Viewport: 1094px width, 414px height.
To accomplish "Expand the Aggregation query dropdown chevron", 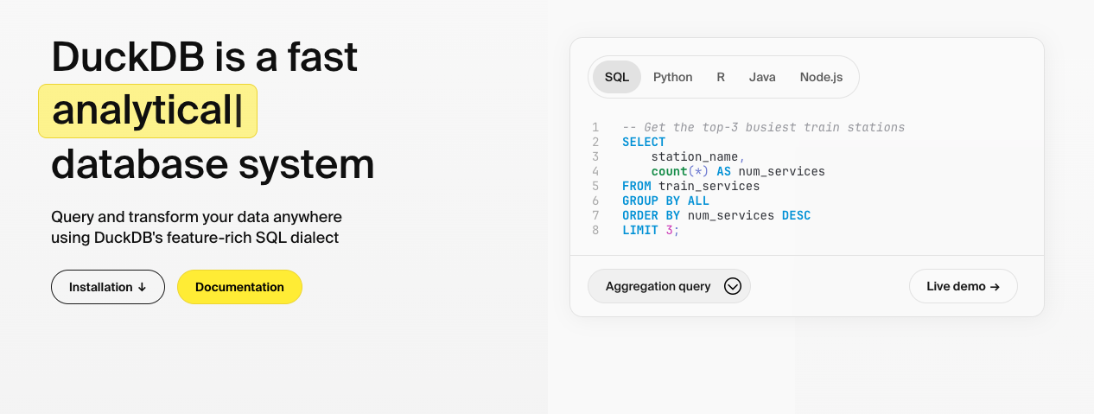I will coord(733,286).
